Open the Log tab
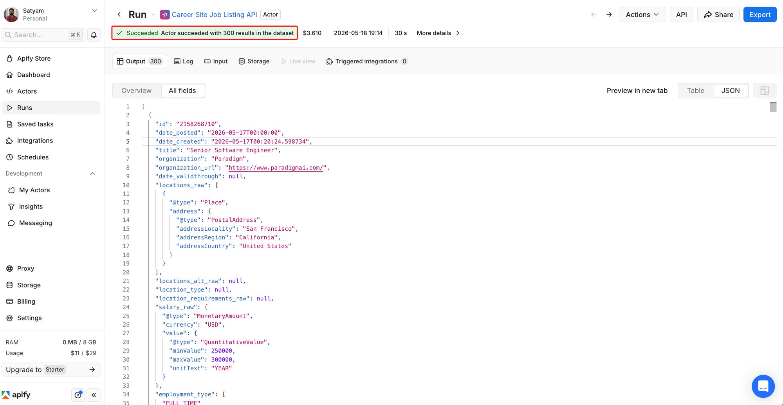Viewport: 783px width, 405px height. pyautogui.click(x=184, y=61)
